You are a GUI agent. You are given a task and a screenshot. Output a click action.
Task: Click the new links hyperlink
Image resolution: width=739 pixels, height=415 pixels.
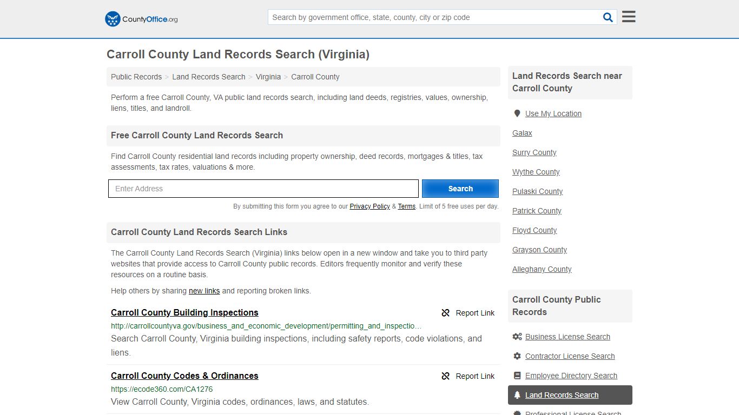pos(204,291)
